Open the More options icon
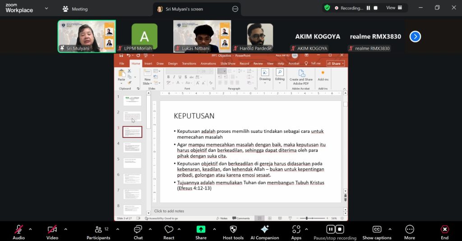This screenshot has width=462, height=241. [410, 229]
